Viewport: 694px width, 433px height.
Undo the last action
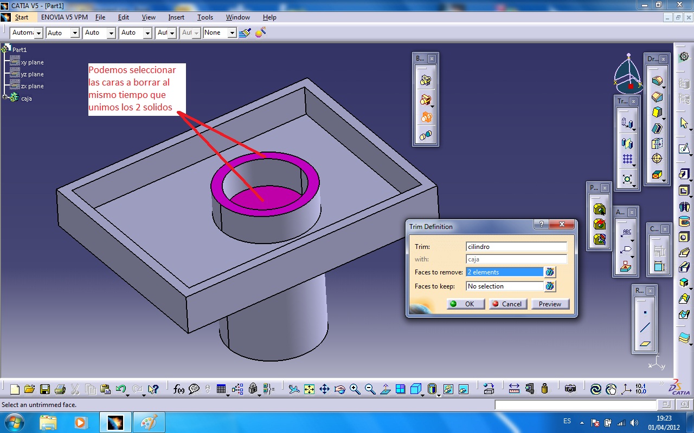[121, 389]
